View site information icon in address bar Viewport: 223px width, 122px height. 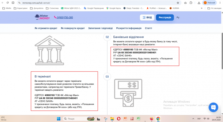point(19,3)
